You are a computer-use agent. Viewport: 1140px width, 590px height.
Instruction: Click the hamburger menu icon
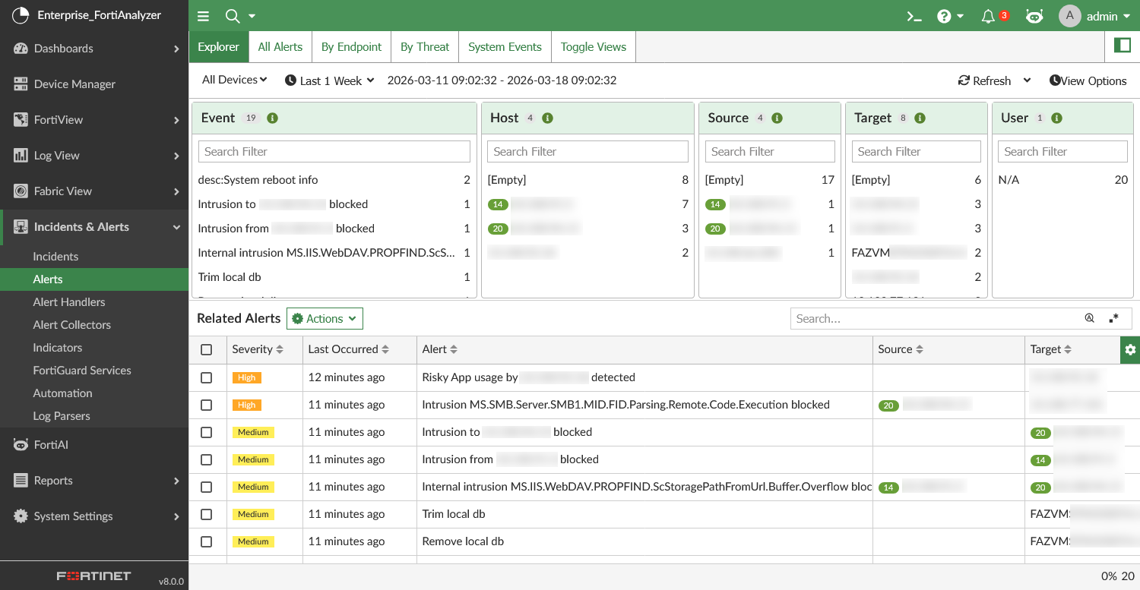pyautogui.click(x=203, y=16)
